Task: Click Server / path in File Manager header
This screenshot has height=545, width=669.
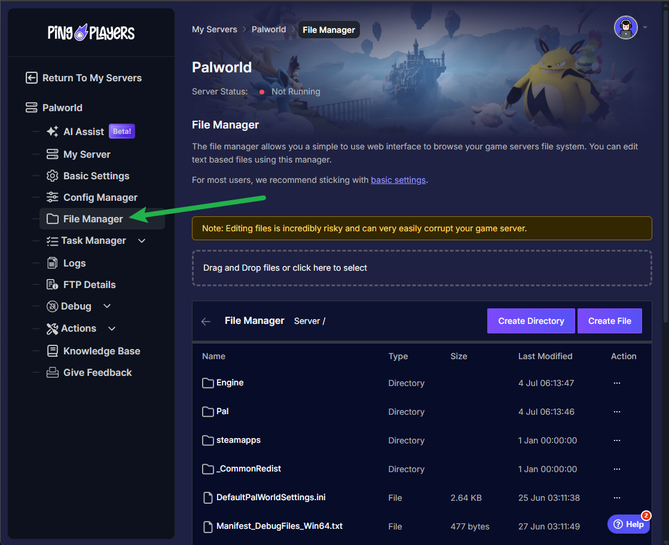Action: [x=309, y=321]
